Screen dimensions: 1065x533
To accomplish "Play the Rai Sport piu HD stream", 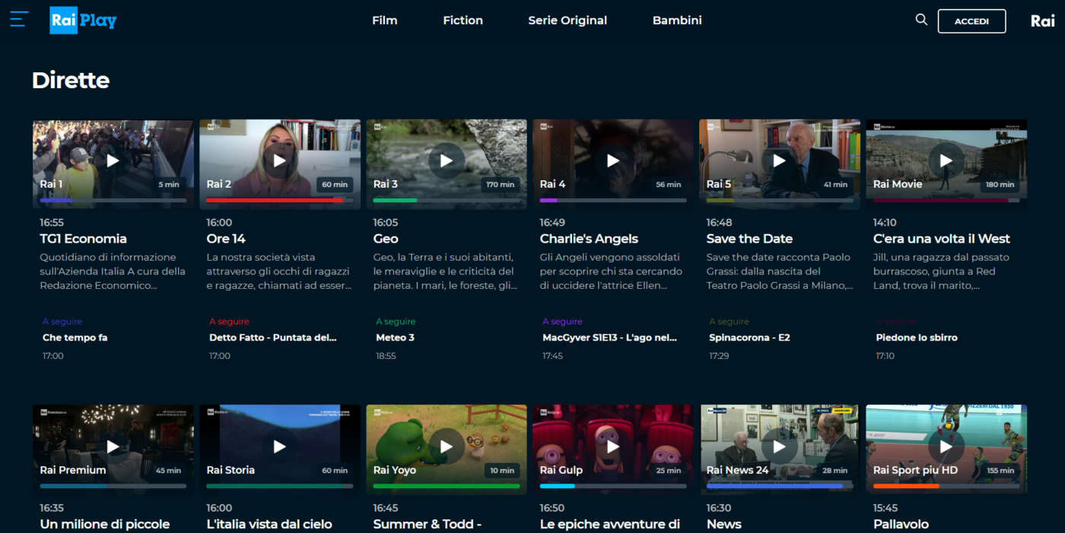I will (946, 446).
